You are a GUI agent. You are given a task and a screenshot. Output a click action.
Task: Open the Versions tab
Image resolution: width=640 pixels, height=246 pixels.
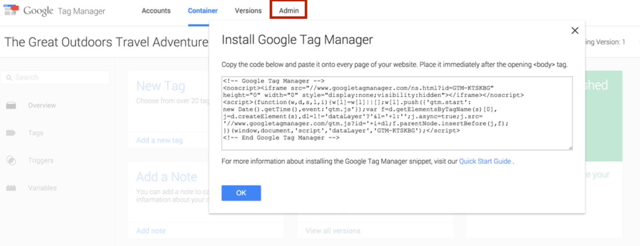coord(248,11)
